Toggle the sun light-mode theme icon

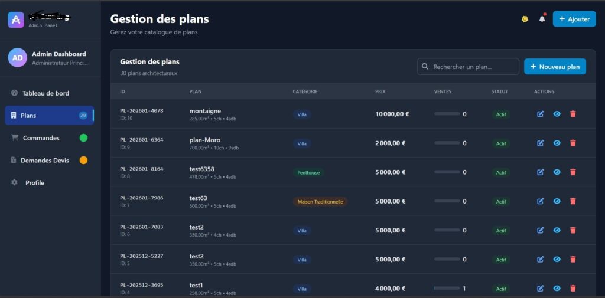pos(525,19)
